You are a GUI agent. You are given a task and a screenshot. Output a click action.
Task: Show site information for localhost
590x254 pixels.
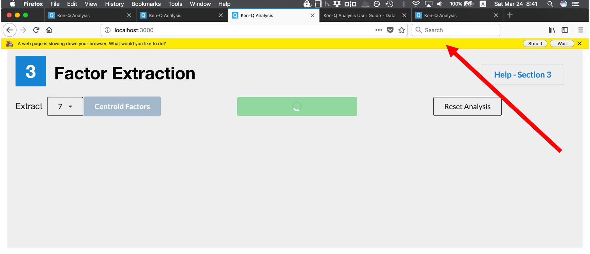(107, 30)
